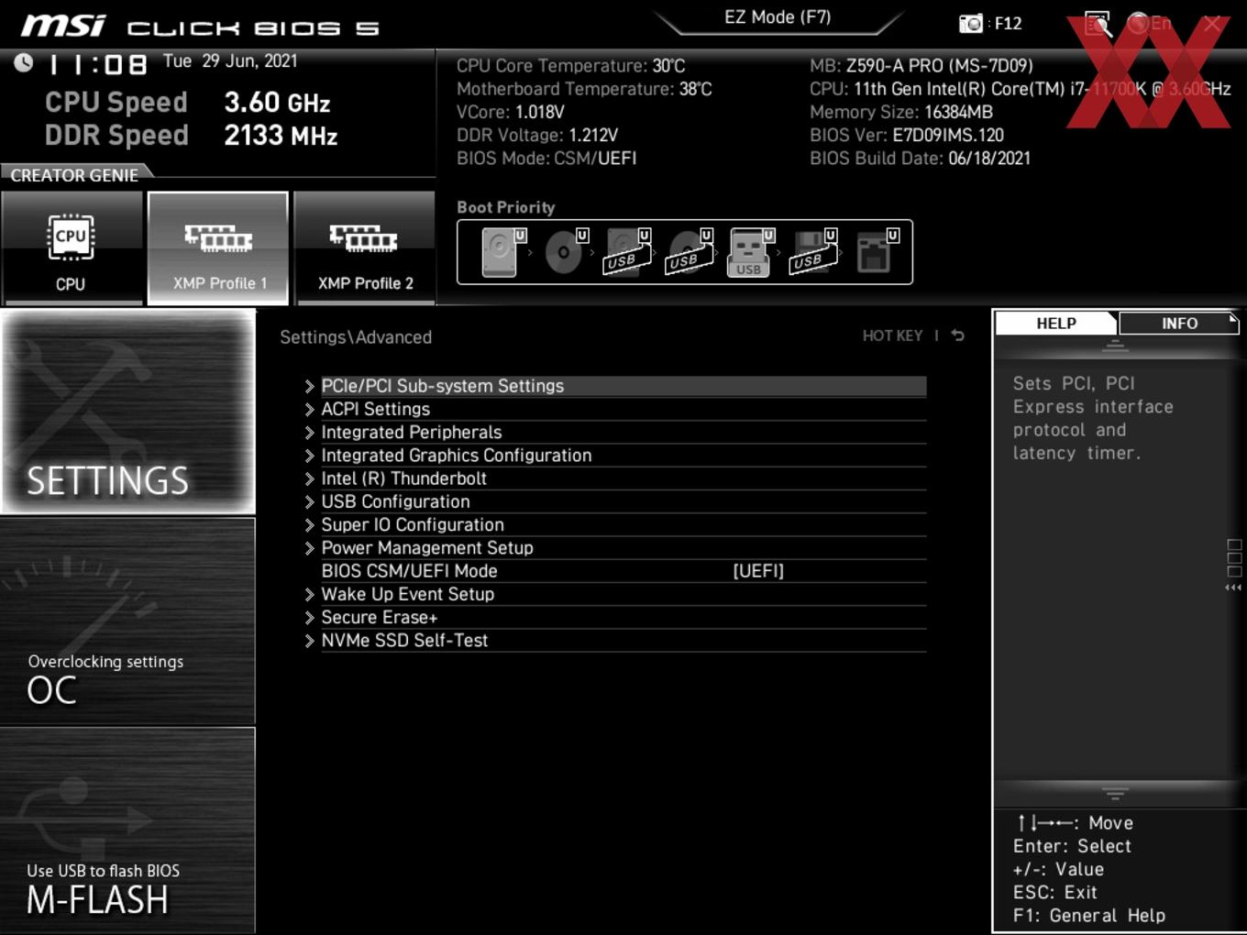Expand the chevron beside ACPI Settings
Viewport: 1247px width, 935px height.
310,410
